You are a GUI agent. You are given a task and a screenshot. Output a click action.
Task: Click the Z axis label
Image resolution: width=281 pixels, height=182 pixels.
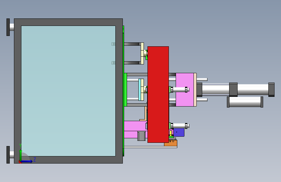35,159
